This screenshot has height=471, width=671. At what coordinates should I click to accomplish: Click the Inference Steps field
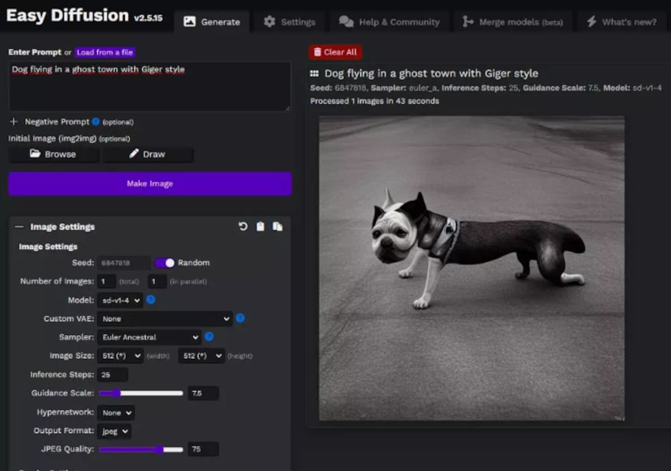coord(112,374)
